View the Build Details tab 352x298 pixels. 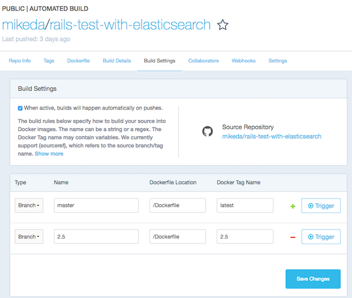(117, 61)
